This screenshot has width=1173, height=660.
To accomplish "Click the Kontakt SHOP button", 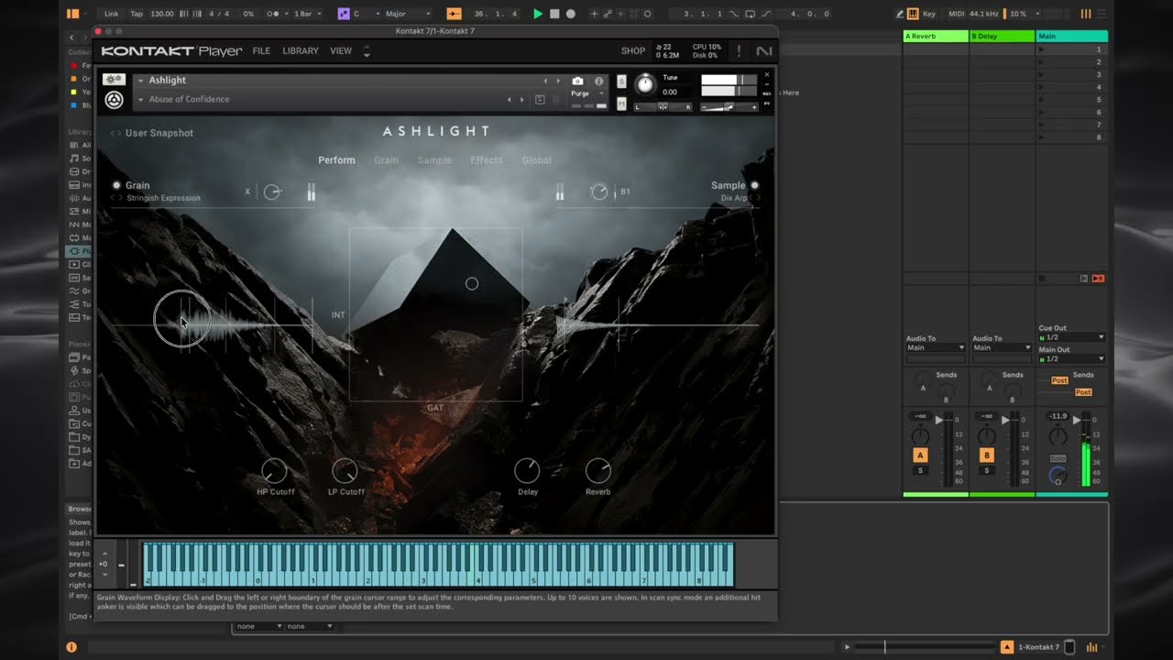I will click(633, 51).
